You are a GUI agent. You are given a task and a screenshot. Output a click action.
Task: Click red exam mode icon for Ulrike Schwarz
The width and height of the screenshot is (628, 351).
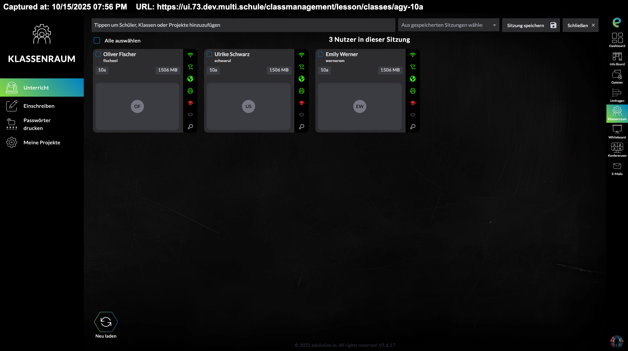(302, 103)
